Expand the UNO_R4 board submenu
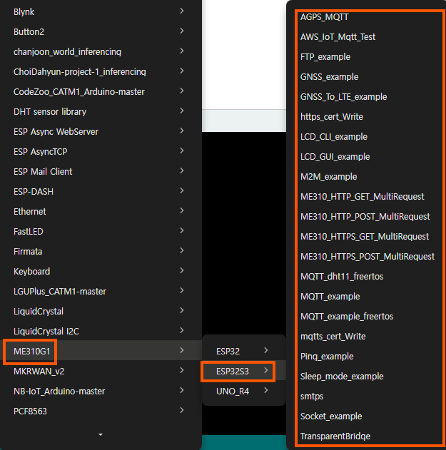The image size is (446, 450). pos(243,392)
